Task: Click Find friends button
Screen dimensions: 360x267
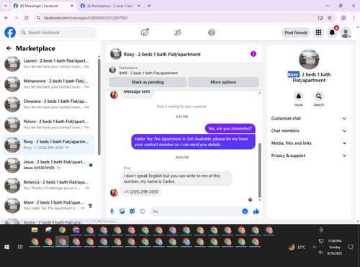Action: 296,32
